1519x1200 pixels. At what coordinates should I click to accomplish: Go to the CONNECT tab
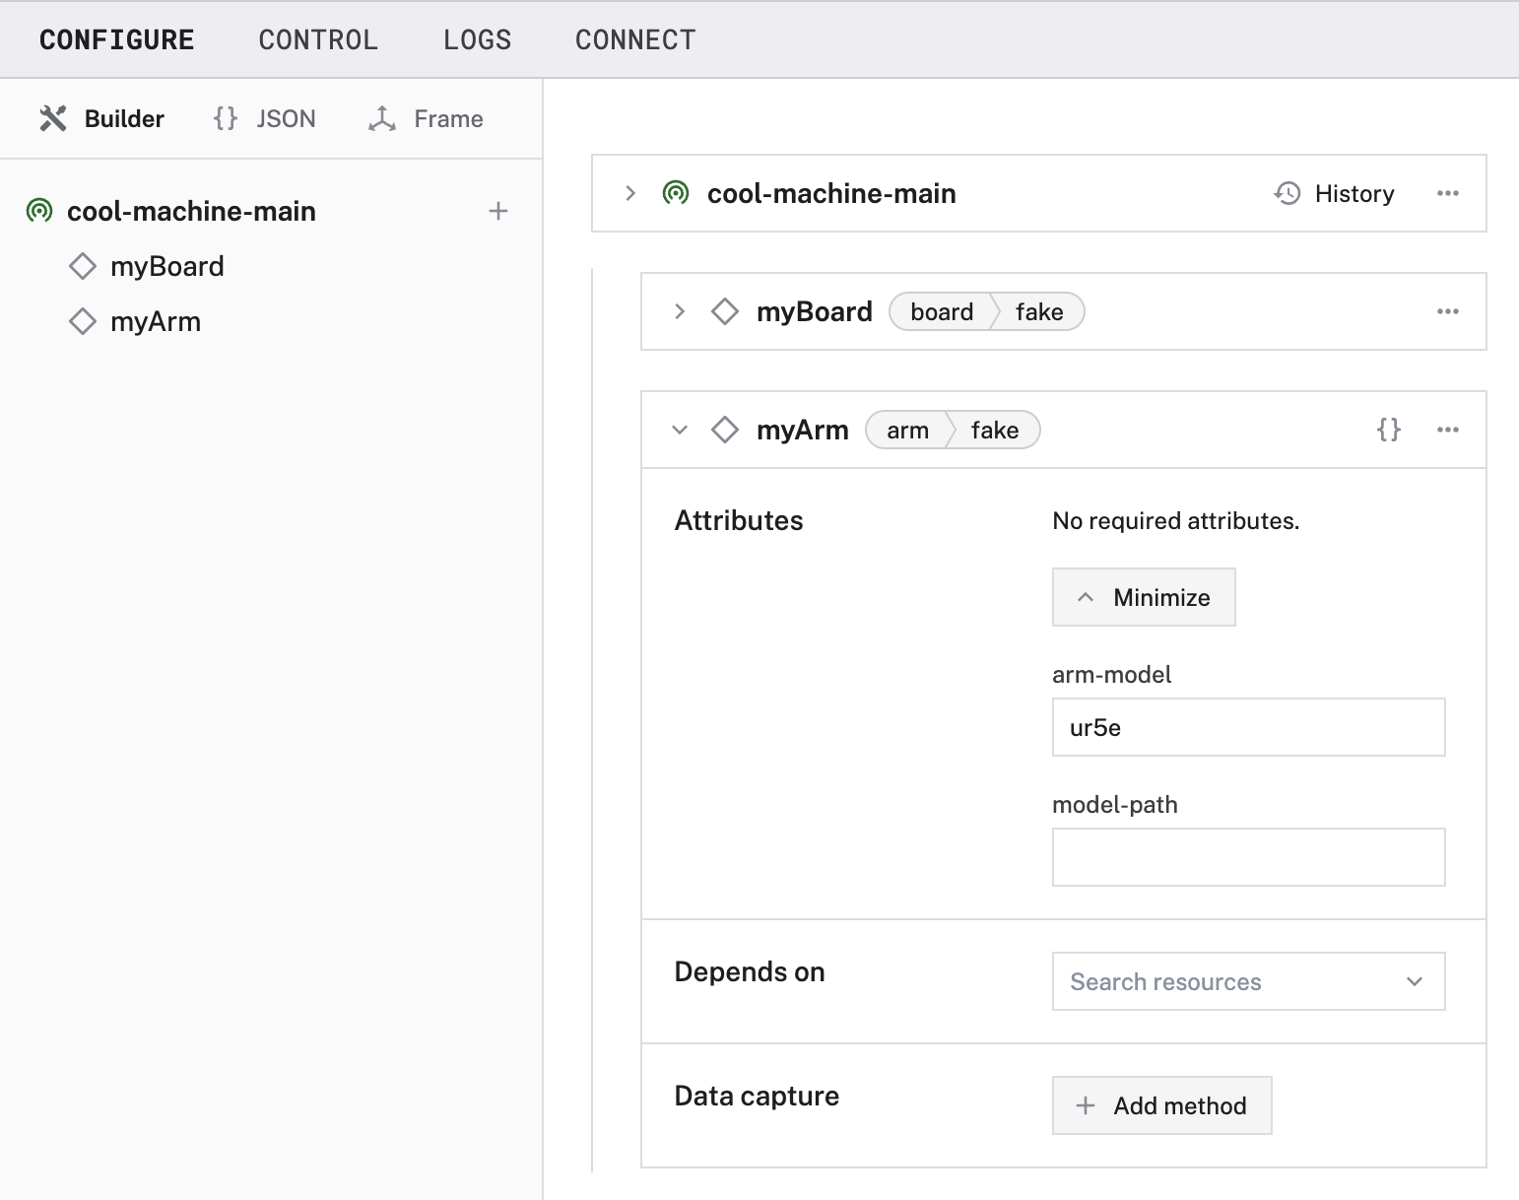(635, 39)
